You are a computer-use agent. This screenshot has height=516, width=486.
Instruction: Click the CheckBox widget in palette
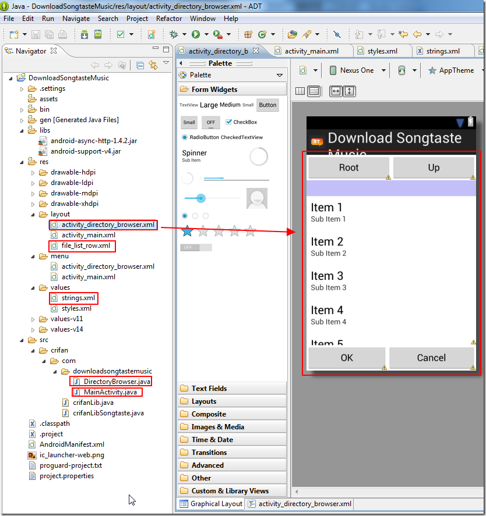241,122
